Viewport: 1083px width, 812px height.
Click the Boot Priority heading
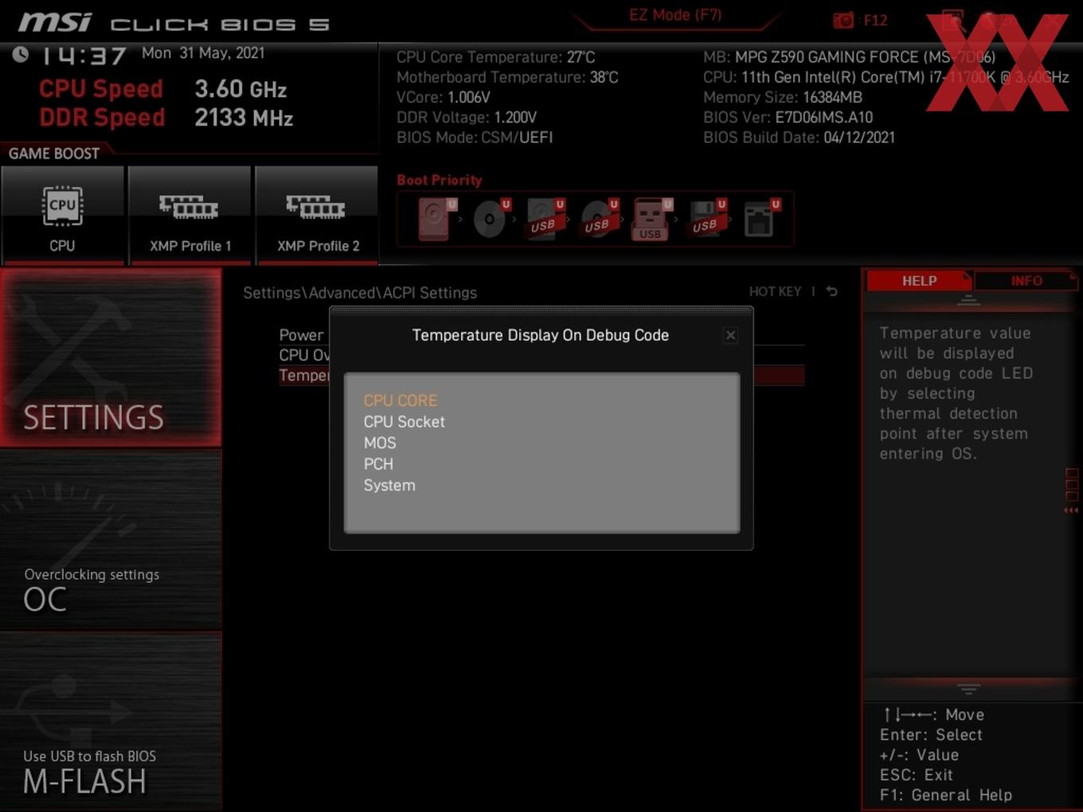click(x=440, y=180)
